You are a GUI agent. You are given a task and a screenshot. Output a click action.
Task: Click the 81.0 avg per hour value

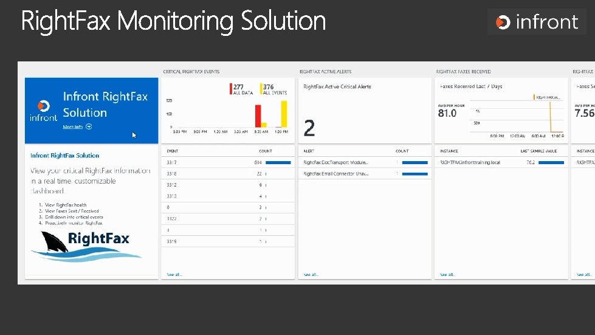447,113
